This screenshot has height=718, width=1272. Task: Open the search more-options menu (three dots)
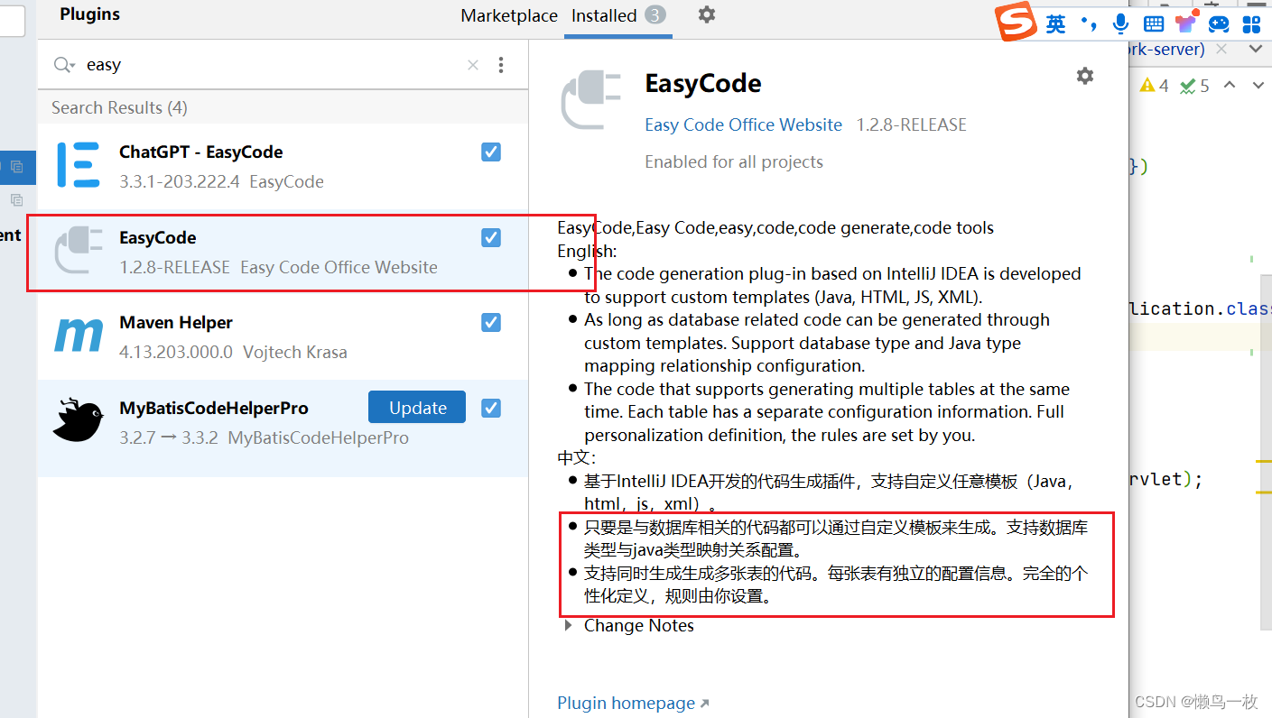click(x=501, y=65)
